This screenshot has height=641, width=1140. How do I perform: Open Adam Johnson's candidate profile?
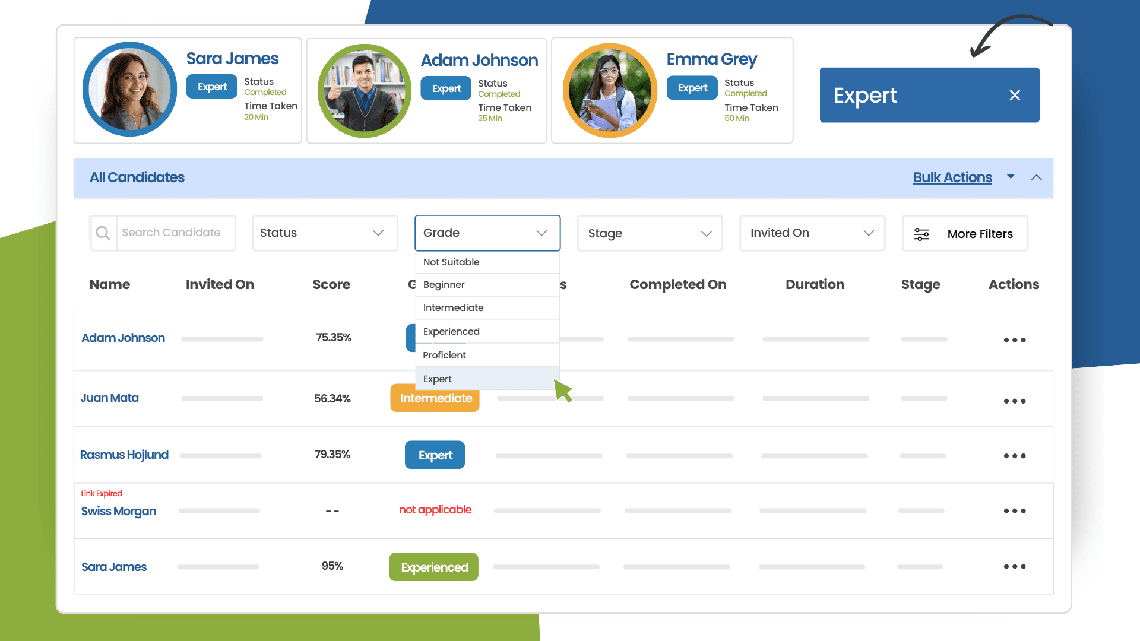pos(123,338)
